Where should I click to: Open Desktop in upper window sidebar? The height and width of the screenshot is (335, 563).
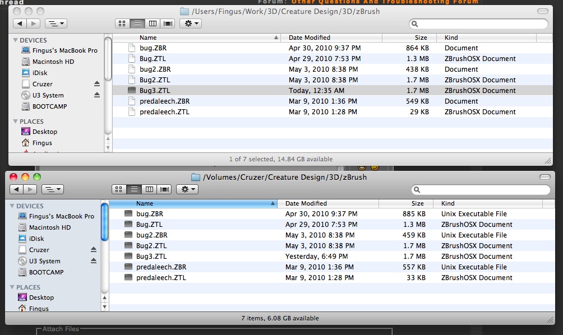pyautogui.click(x=39, y=132)
